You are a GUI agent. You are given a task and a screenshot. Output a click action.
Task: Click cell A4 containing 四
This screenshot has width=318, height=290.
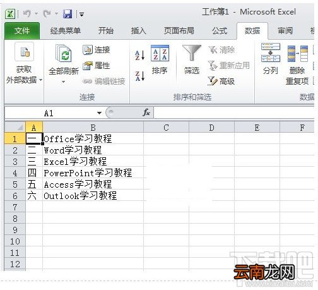[x=34, y=173]
